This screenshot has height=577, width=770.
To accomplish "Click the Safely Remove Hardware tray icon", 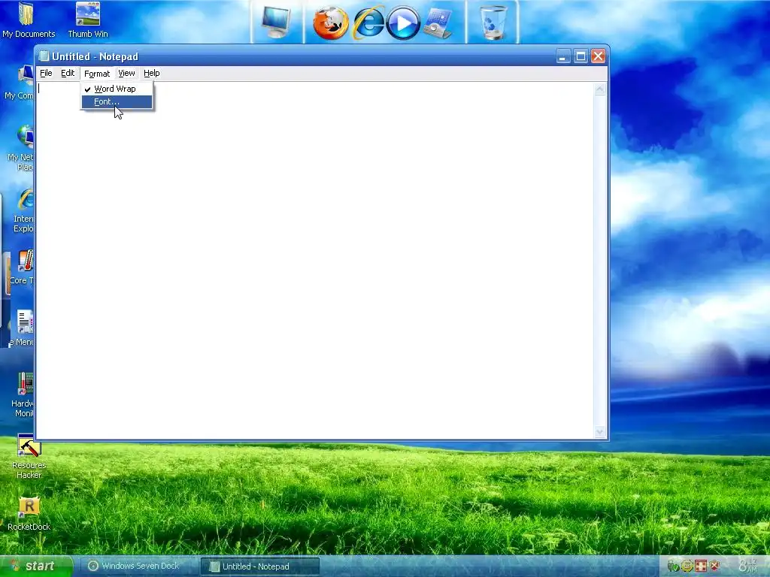I will [673, 566].
